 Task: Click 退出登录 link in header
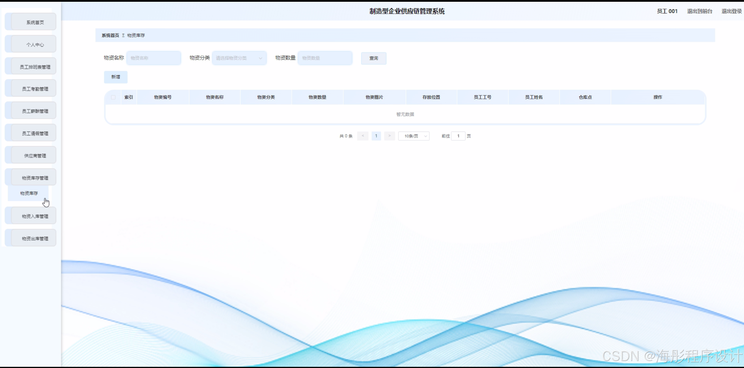pyautogui.click(x=731, y=11)
